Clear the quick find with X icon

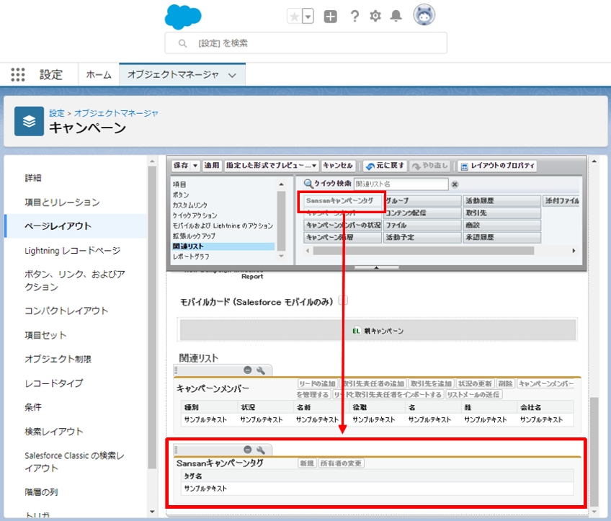[455, 184]
